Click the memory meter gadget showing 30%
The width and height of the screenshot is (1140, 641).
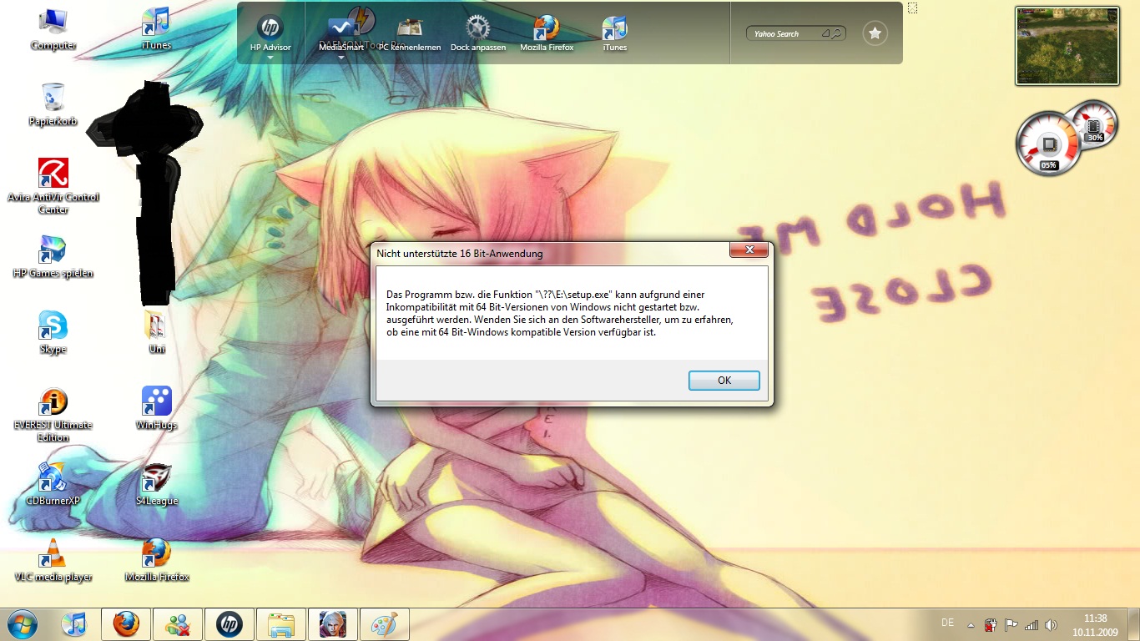(1094, 124)
